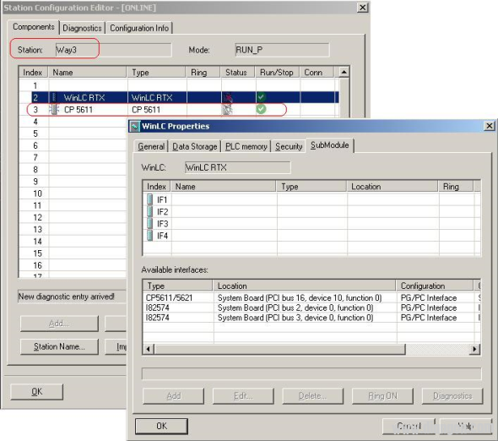Click the Station name field showing Way3
498x441 pixels.
pos(113,50)
